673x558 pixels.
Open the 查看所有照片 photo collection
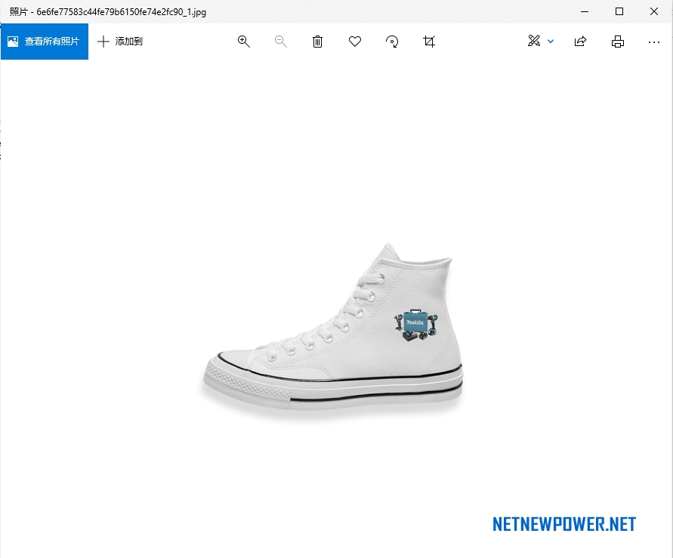click(45, 42)
